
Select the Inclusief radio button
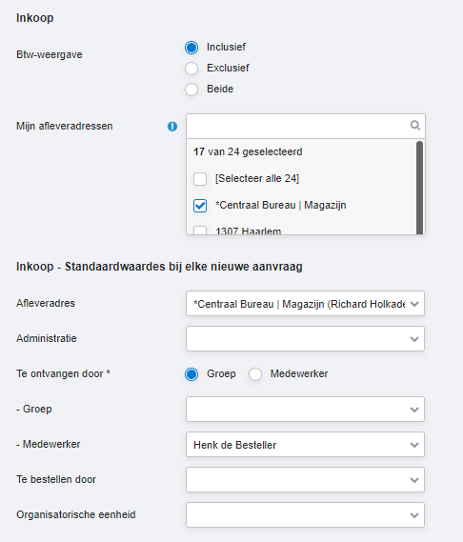click(x=191, y=48)
